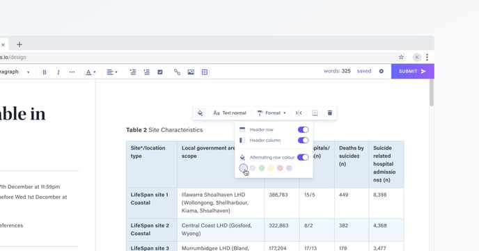
Task: Click the page vertical scrollbar thumb
Action: [x=432, y=92]
